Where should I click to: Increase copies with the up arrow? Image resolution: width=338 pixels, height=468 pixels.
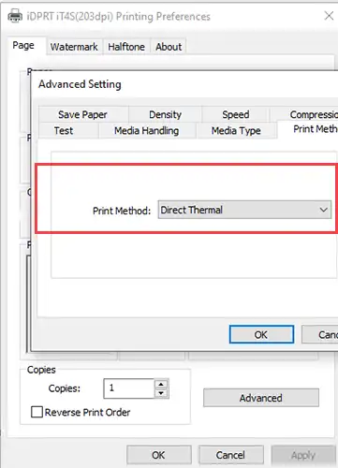[x=161, y=384]
